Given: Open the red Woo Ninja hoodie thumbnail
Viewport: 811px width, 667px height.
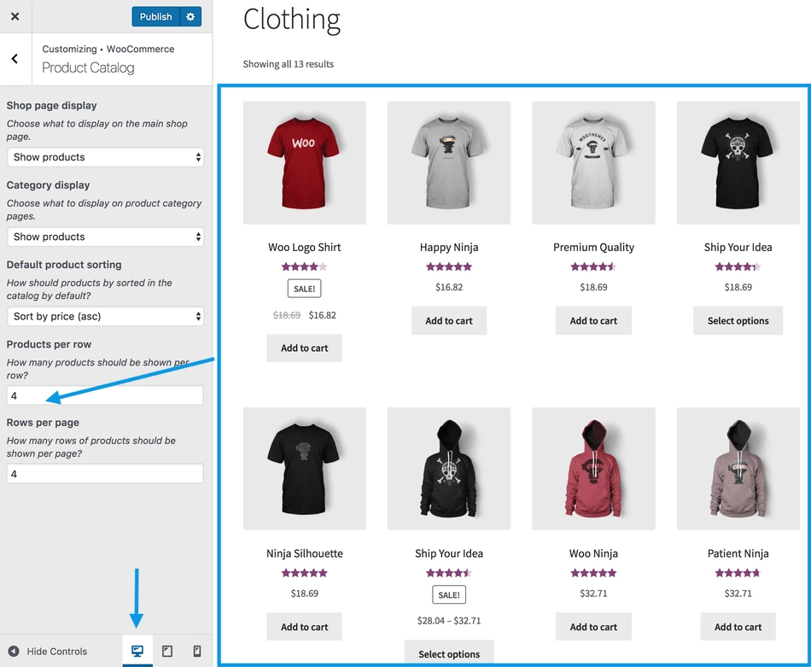Looking at the screenshot, I should point(594,468).
